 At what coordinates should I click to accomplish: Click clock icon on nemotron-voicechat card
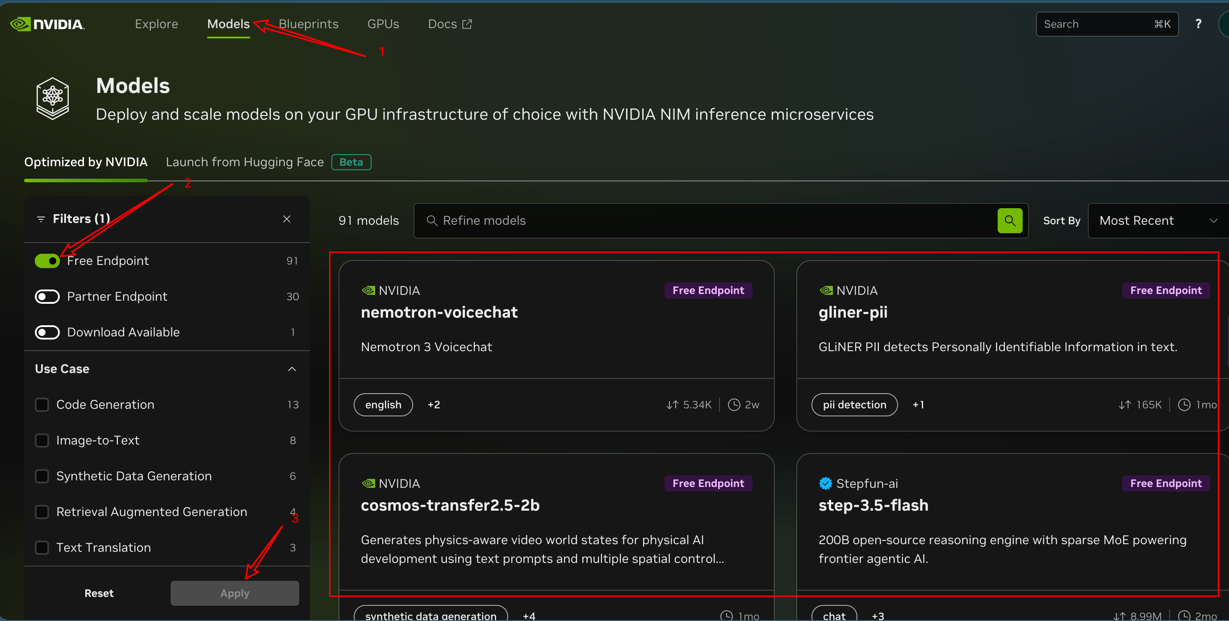734,405
